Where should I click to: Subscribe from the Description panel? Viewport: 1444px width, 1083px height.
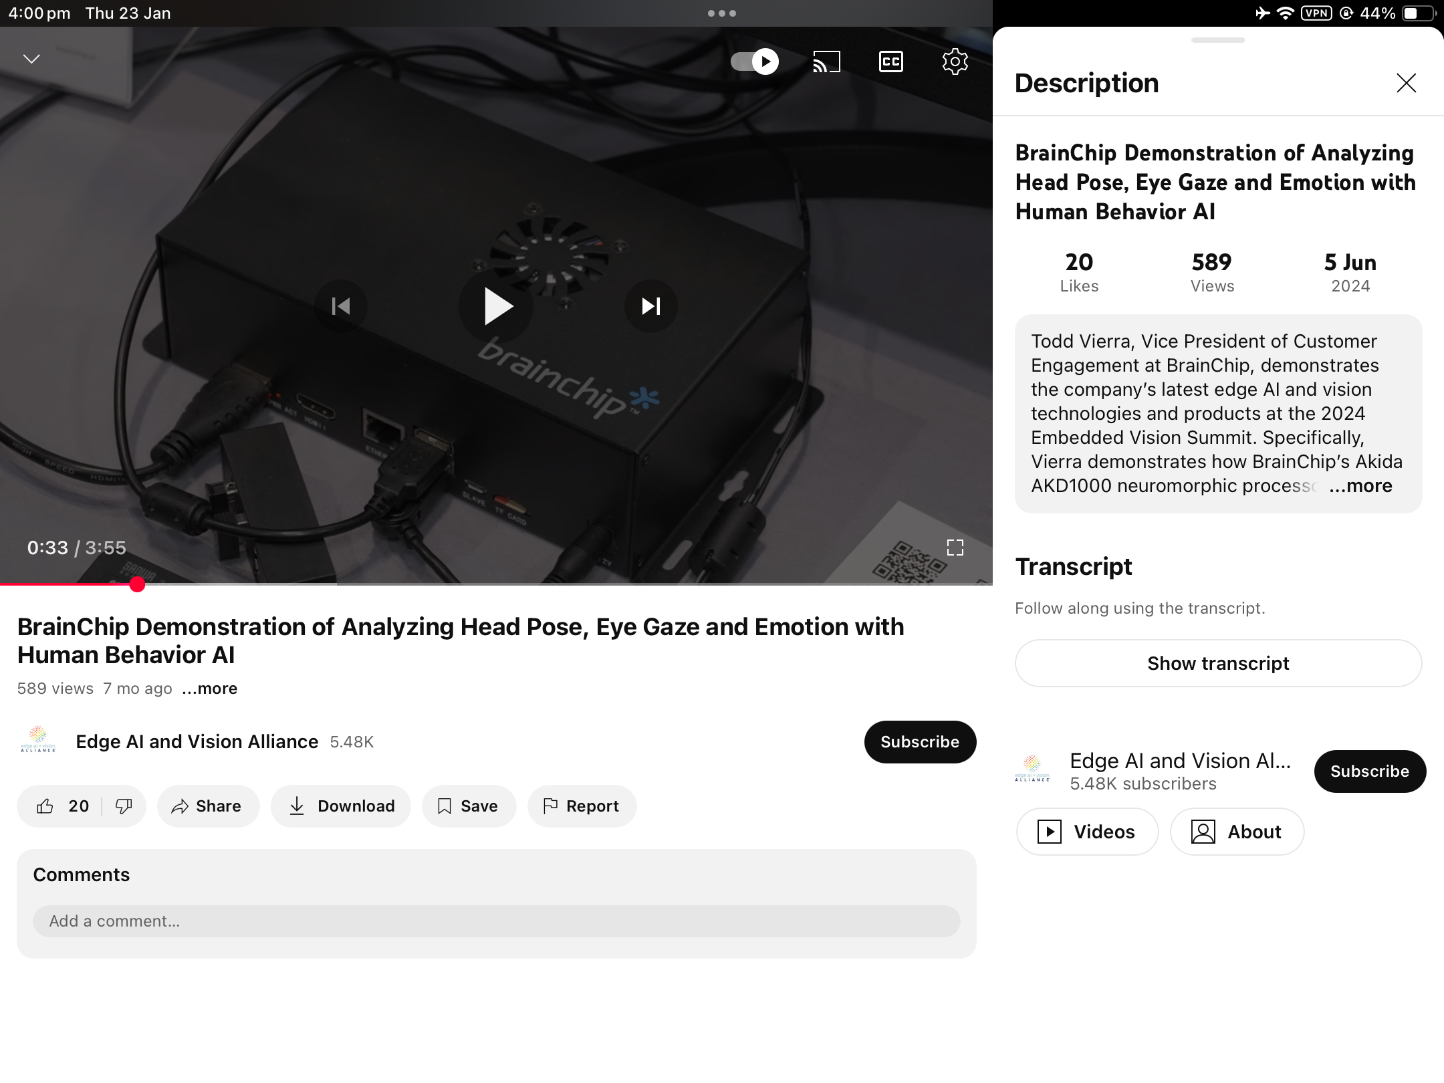click(x=1370, y=771)
